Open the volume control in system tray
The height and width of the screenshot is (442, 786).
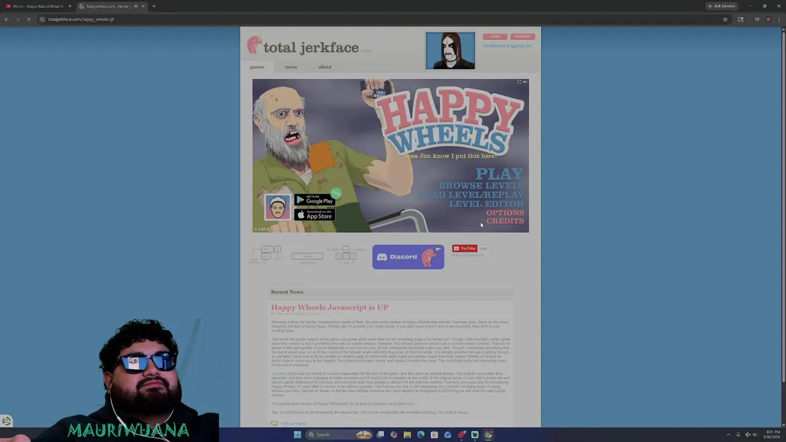(x=755, y=435)
